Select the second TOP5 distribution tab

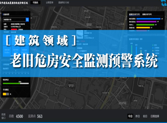(147, 14)
